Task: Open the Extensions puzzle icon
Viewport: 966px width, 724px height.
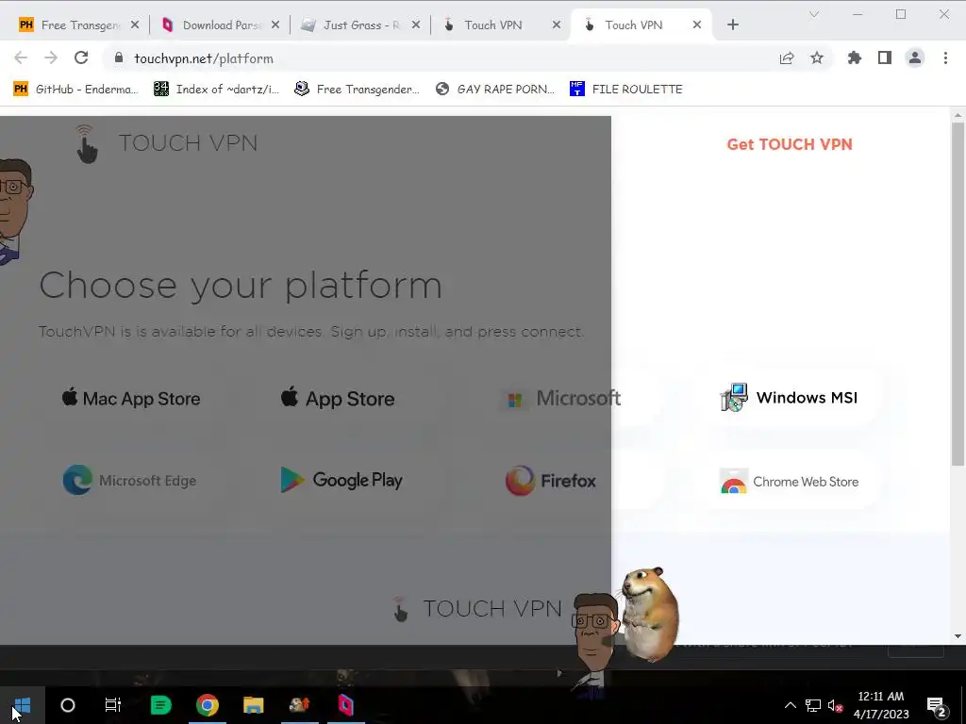Action: coord(855,58)
